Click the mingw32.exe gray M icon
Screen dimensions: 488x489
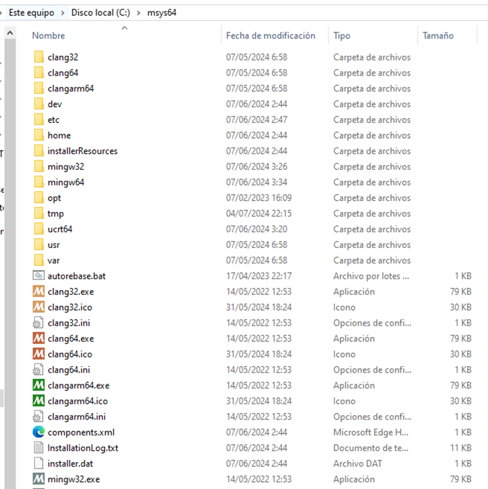pos(39,479)
